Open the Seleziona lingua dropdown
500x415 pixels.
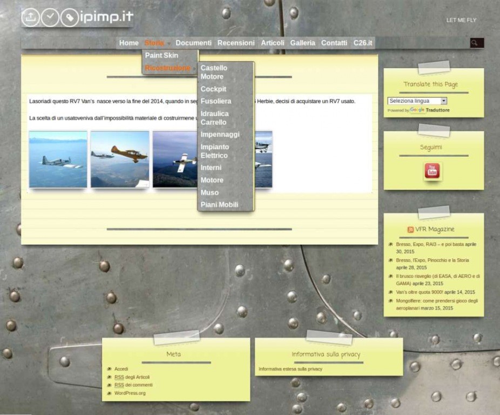417,101
